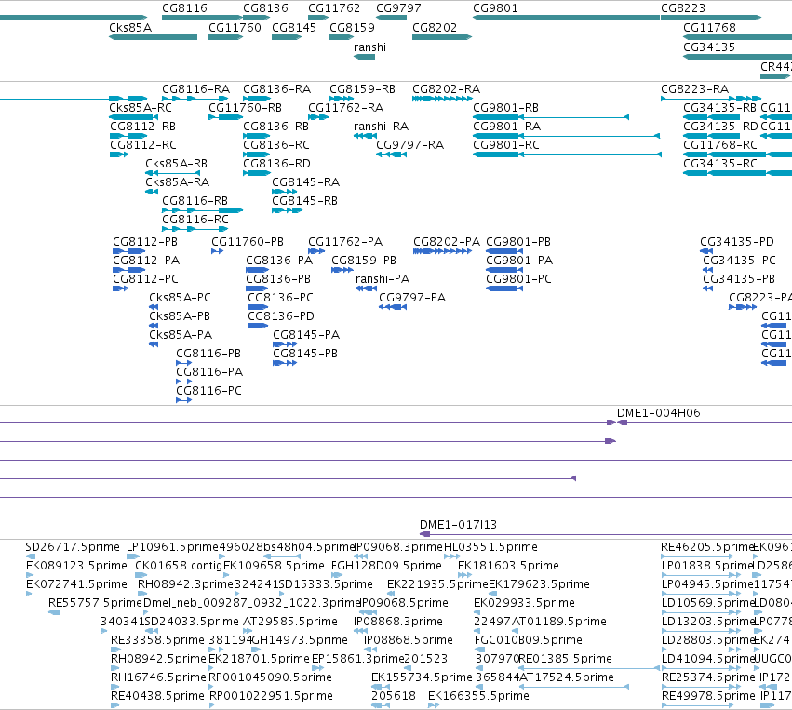Click the CG11760 gene label
Viewport: 792px width, 710px height.
pos(235,28)
